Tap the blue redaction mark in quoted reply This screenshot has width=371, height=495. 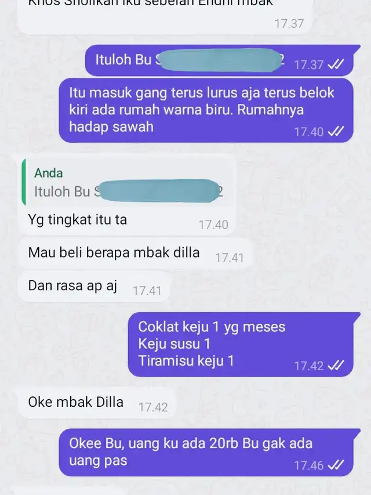point(159,191)
